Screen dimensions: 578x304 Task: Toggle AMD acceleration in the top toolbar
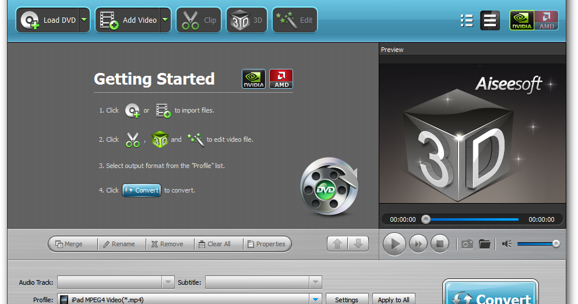(547, 20)
